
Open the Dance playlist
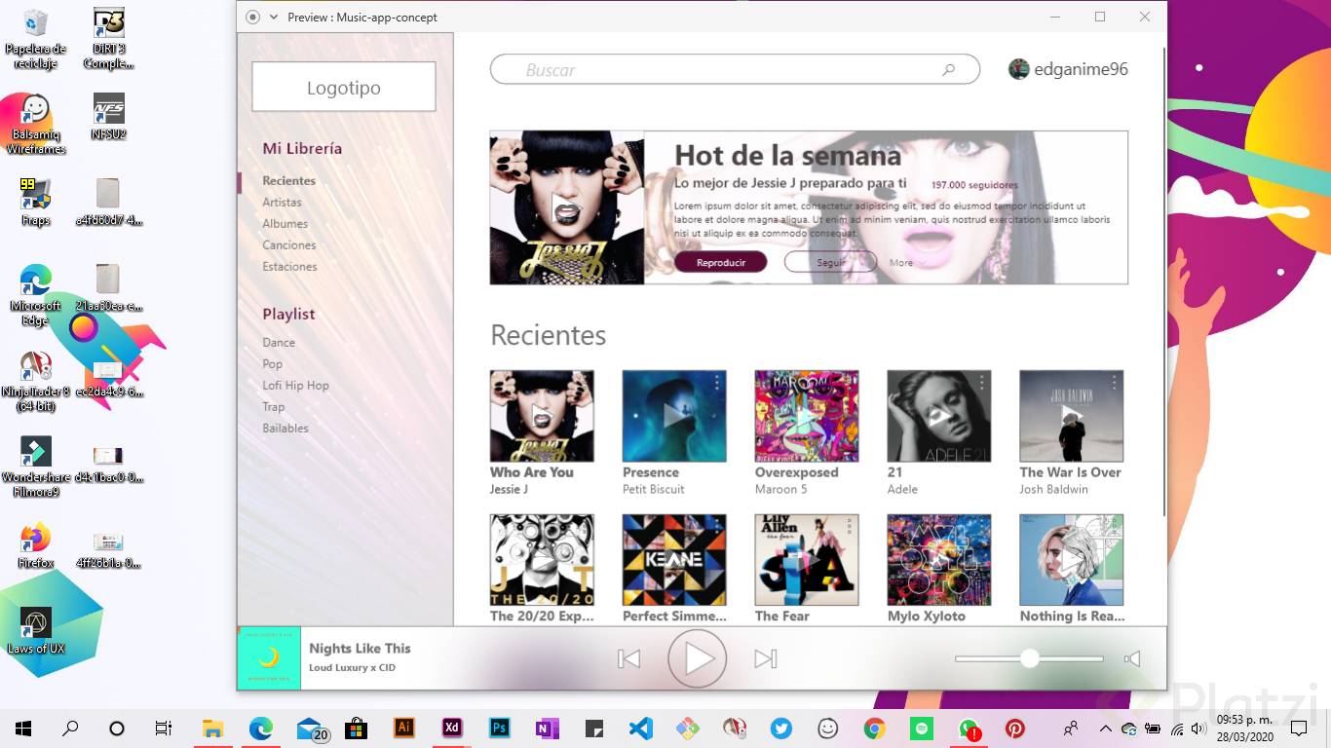click(279, 343)
